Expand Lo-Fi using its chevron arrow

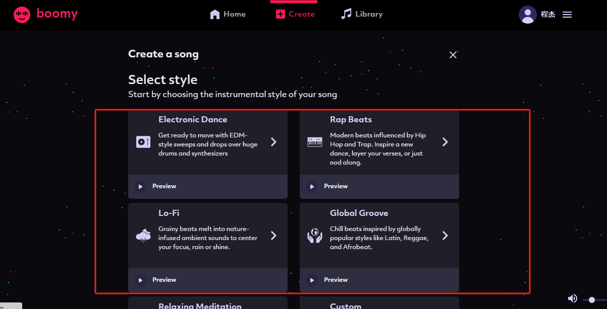[273, 236]
